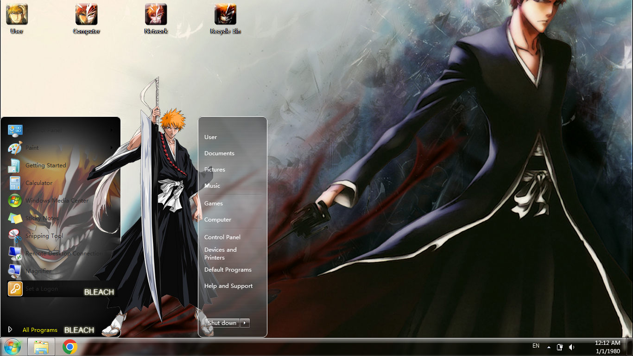Open the Network desktop icon

(156, 19)
